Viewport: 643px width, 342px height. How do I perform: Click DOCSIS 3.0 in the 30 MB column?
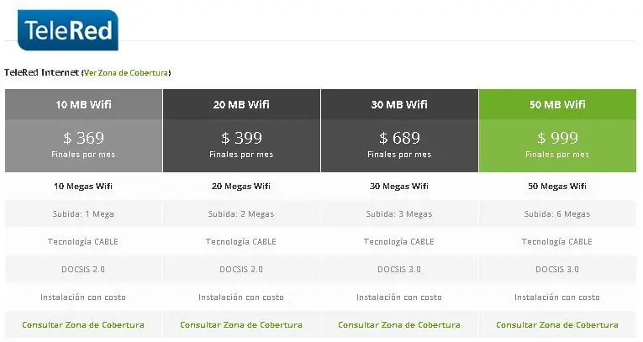tap(399, 270)
